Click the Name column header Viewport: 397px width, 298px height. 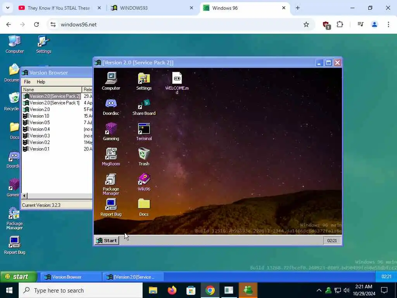point(52,90)
